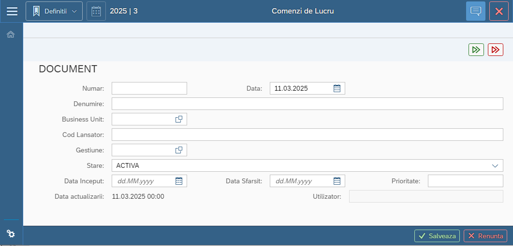Image resolution: width=513 pixels, height=246 pixels.
Task: Focus the Numar input field
Action: click(x=149, y=88)
